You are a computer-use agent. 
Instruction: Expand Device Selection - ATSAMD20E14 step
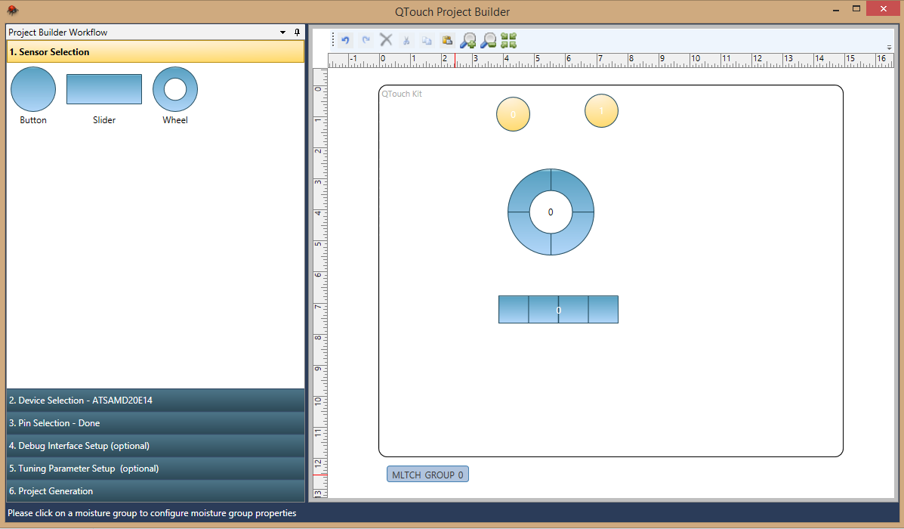[x=155, y=401]
